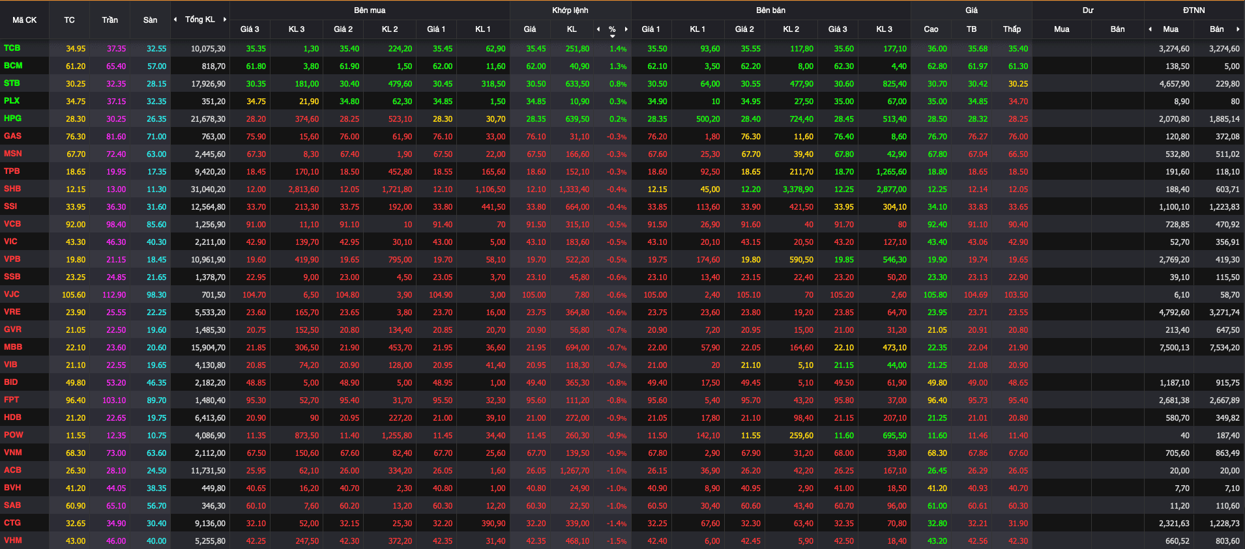Open the SAB stock symbol
Screen dimensions: 1245x549
pos(12,505)
